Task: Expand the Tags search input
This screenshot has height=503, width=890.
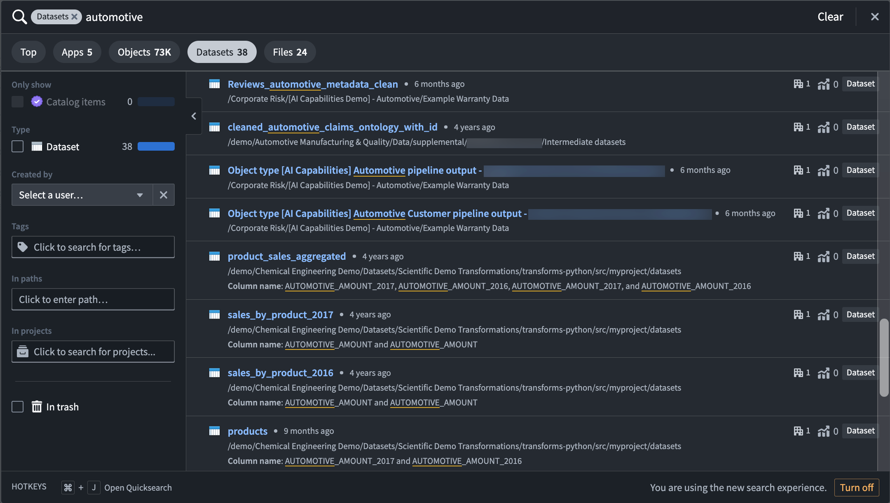Action: click(x=93, y=247)
